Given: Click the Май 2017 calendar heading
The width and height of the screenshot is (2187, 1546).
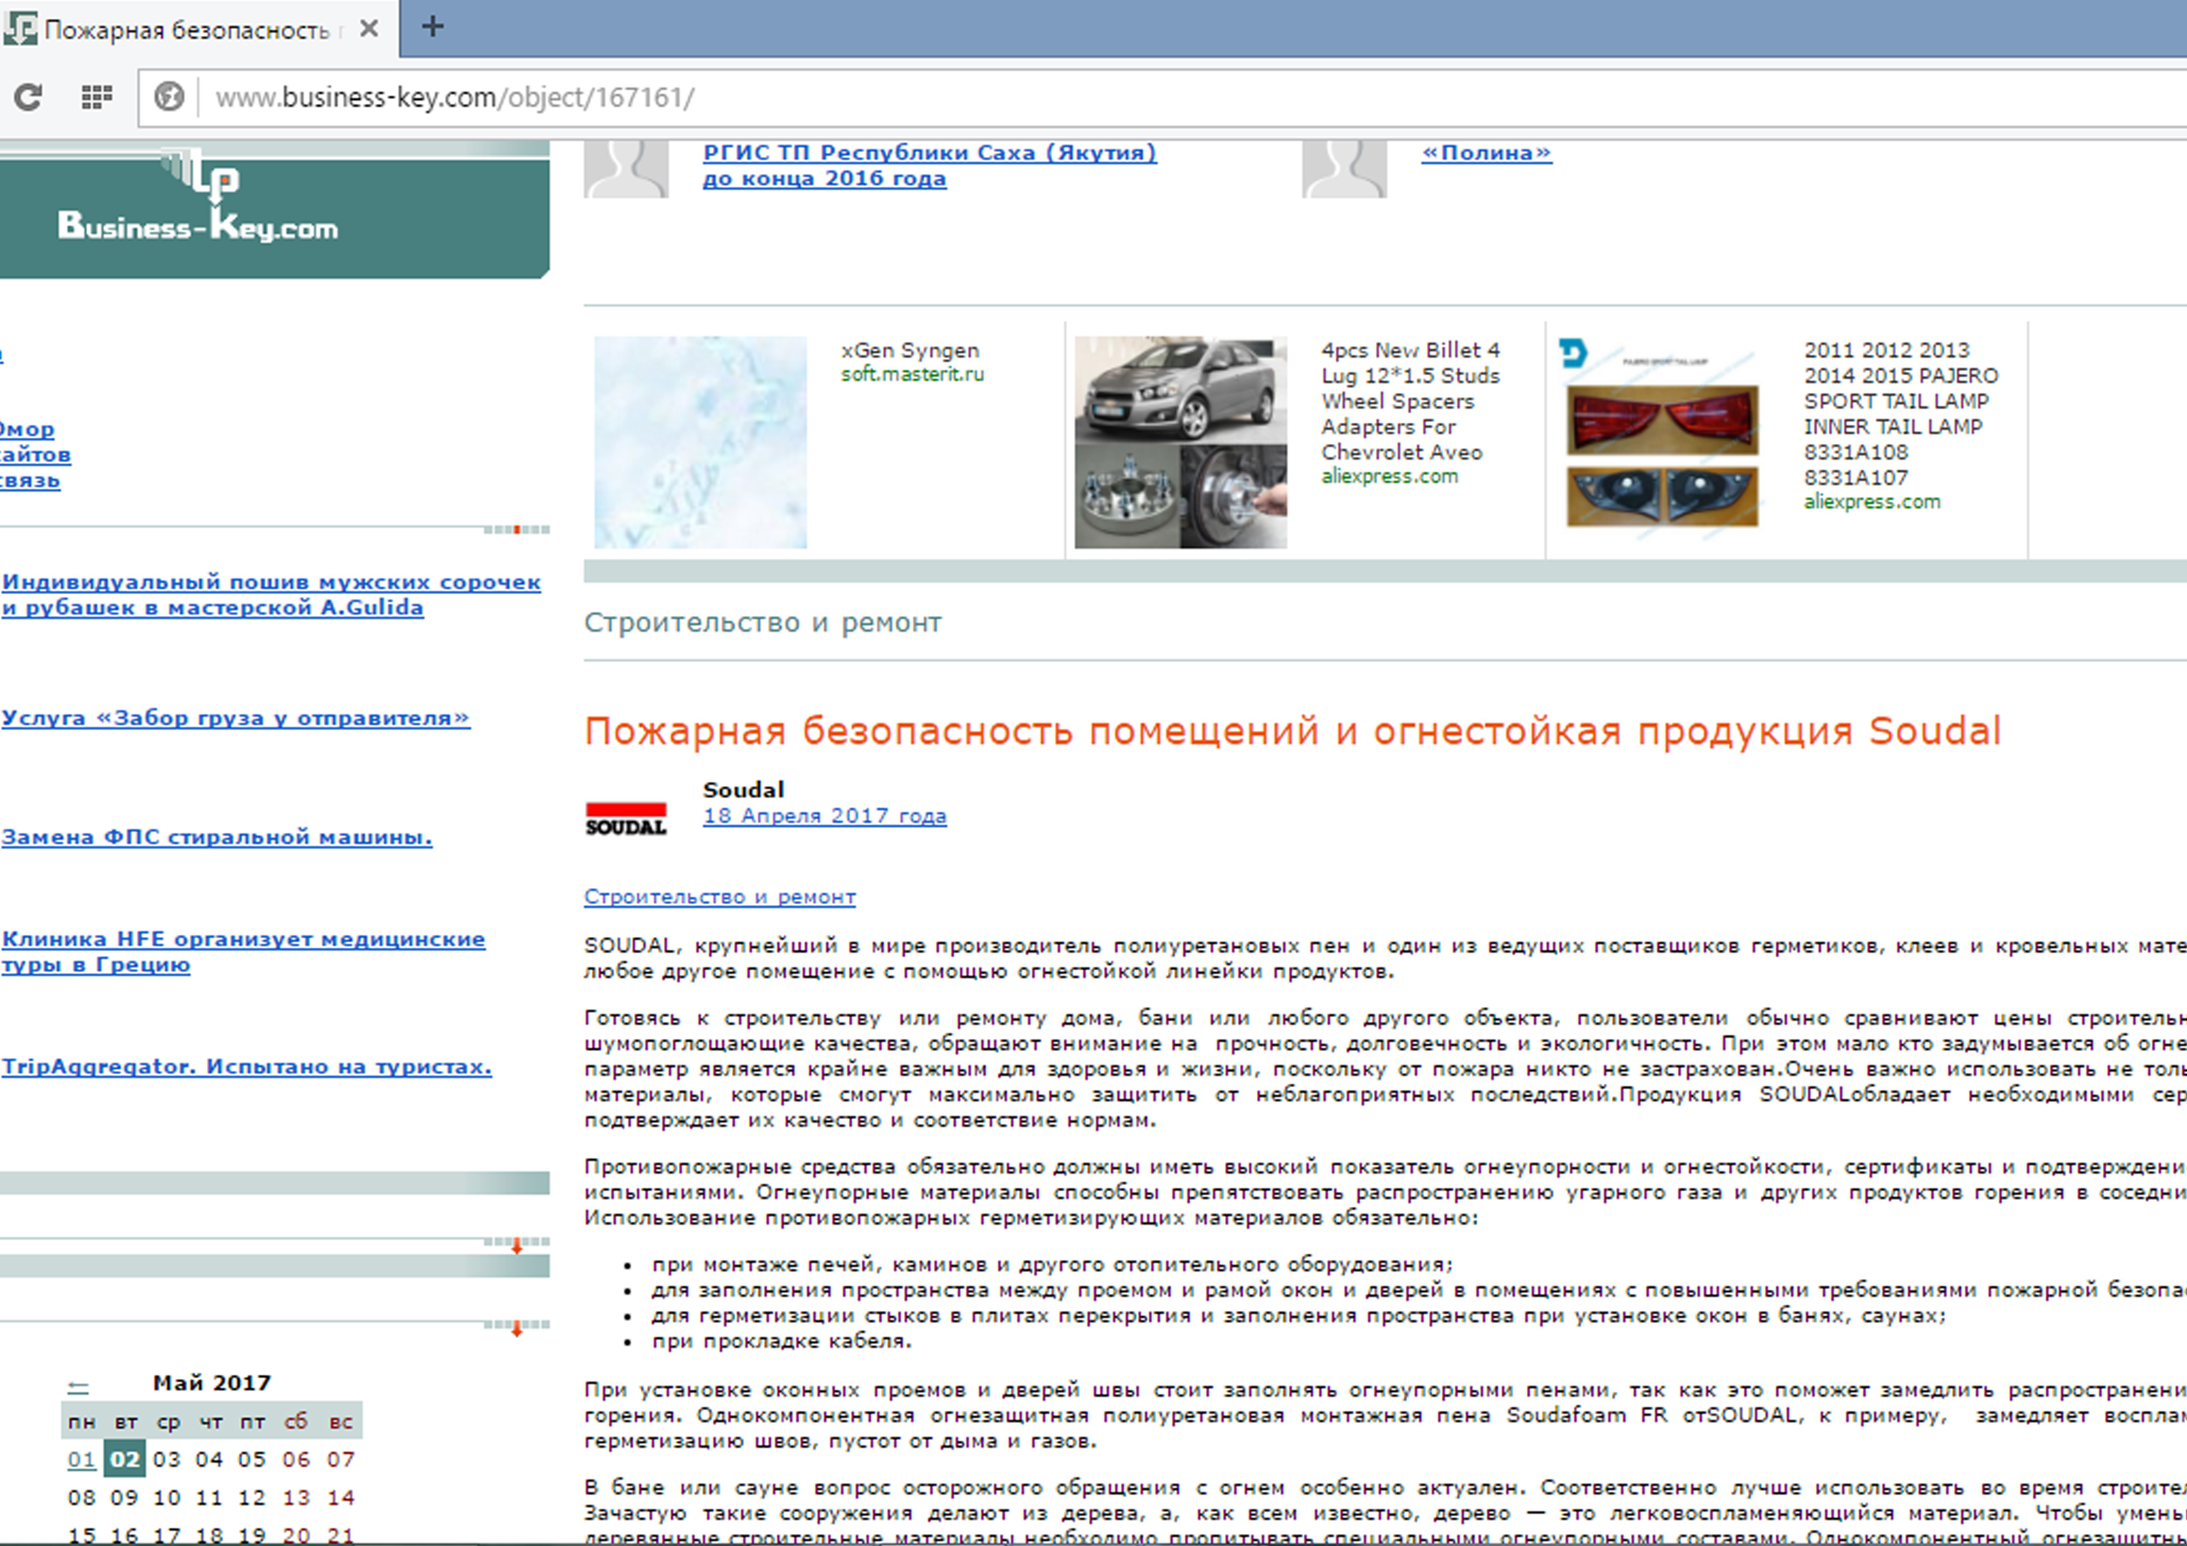Looking at the screenshot, I should [x=211, y=1383].
